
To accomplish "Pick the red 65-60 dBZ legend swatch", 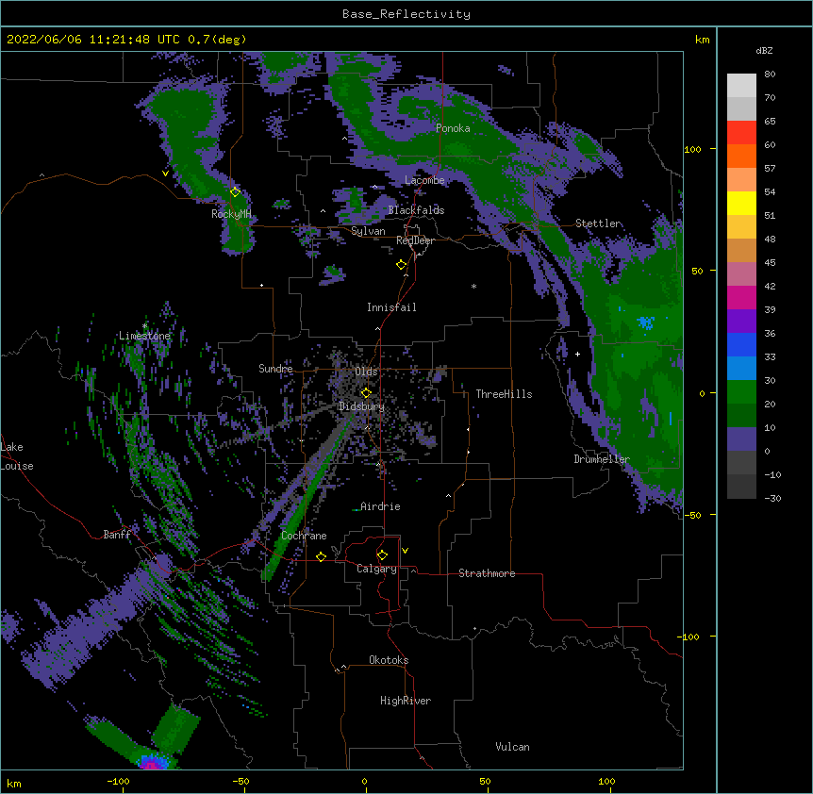I will pyautogui.click(x=741, y=133).
